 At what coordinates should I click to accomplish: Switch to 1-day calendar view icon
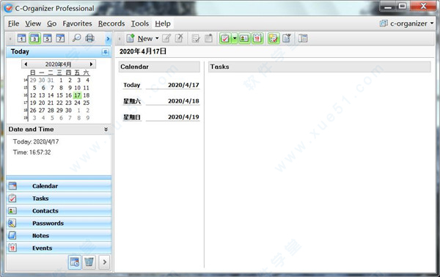(21, 38)
